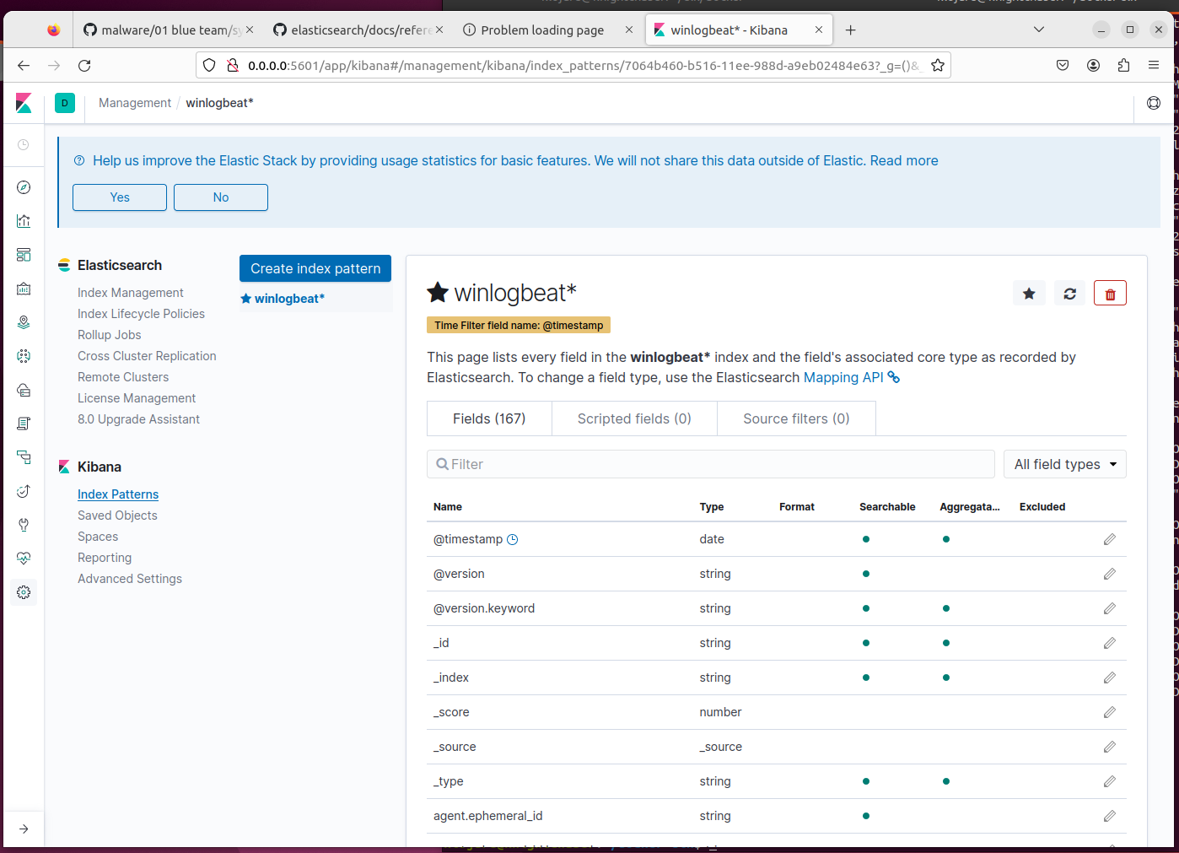Viewport: 1179px width, 853px height.
Task: Expand the Kibana side navigation arrow
Action: point(24,829)
